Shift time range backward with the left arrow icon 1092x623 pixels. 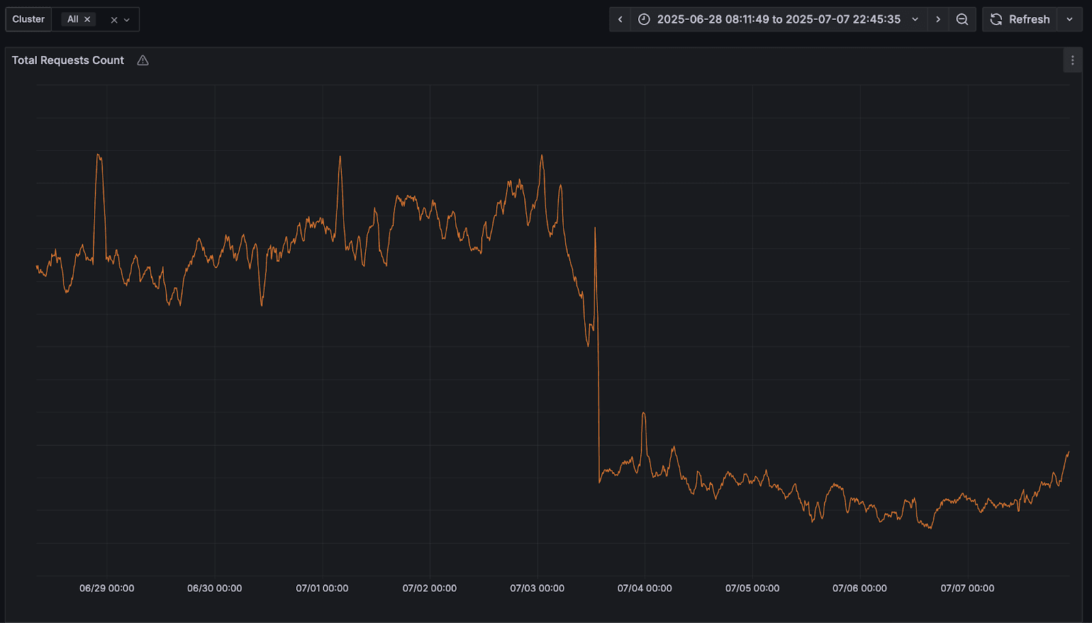[x=619, y=19]
